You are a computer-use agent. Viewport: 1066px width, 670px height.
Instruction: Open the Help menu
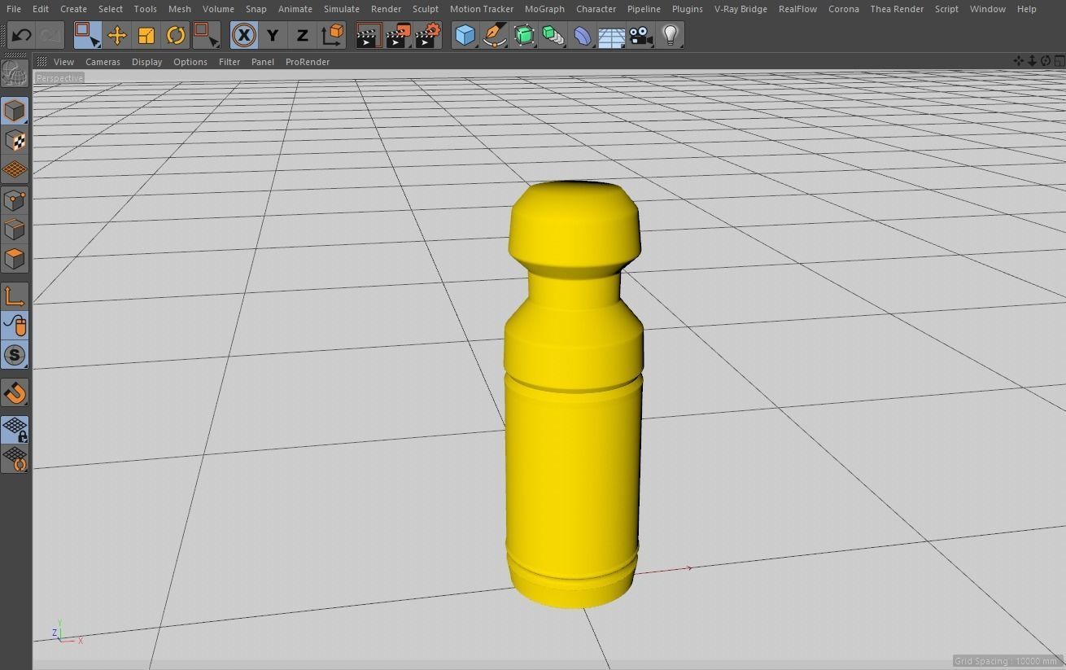point(1027,9)
